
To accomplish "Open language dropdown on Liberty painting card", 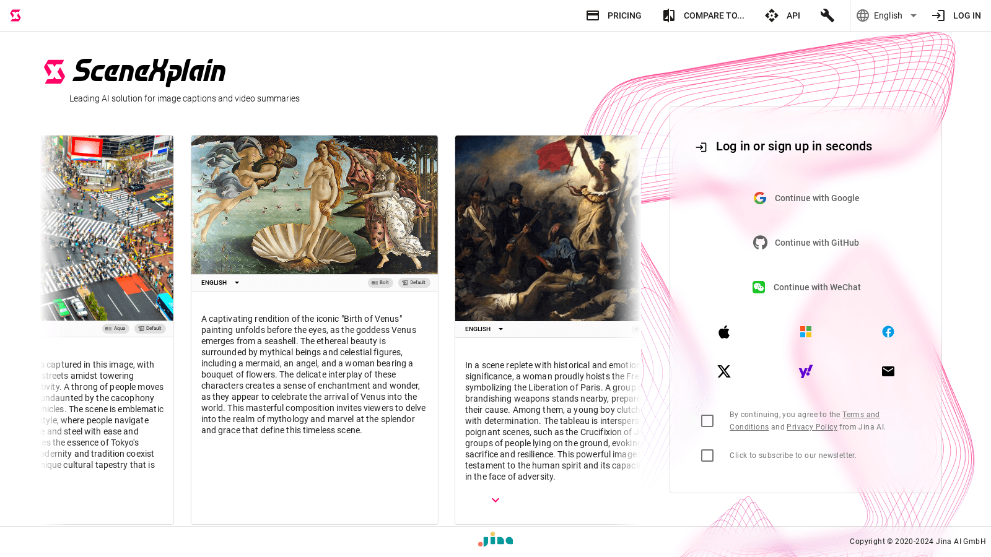I will [x=484, y=329].
